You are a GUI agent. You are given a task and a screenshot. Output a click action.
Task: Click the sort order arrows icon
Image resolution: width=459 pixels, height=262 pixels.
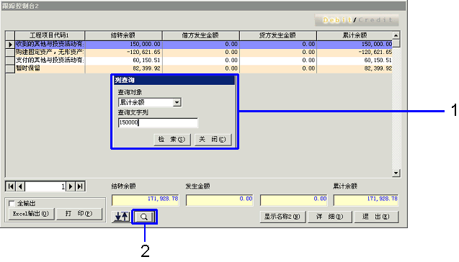[x=121, y=217]
